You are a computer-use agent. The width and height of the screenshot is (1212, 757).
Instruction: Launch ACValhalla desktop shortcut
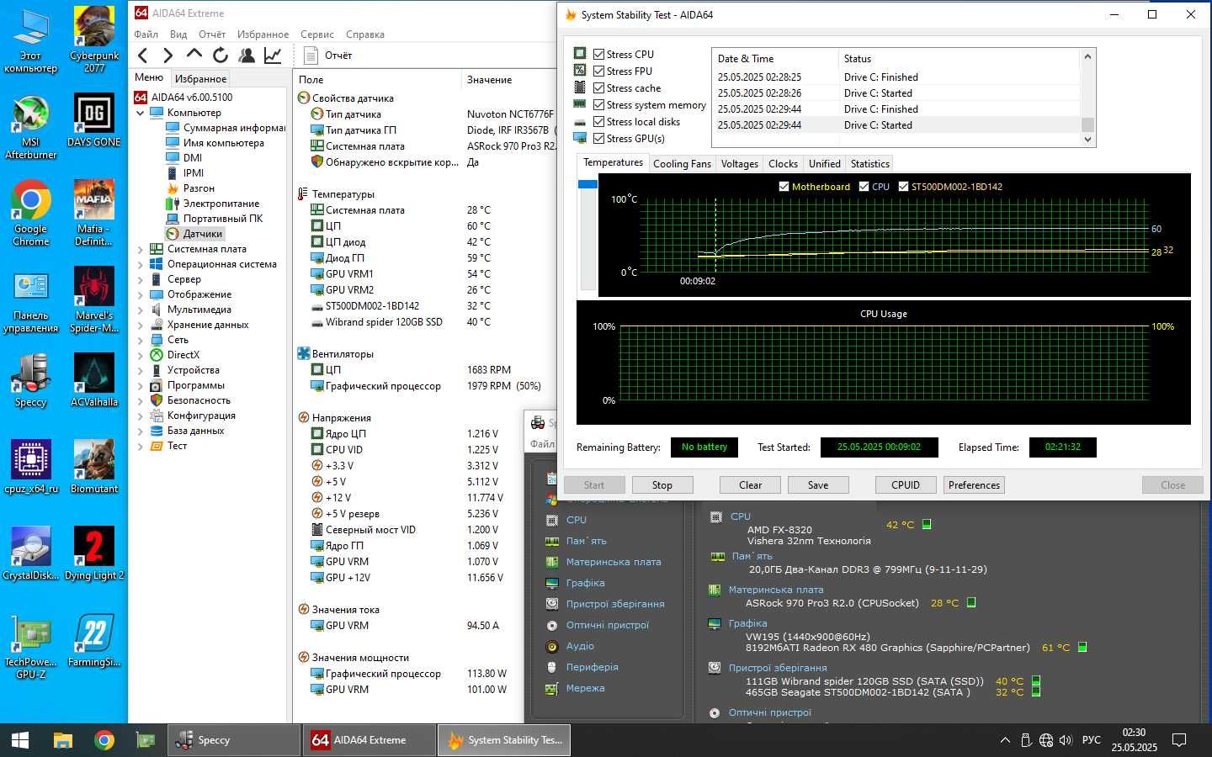pos(94,380)
